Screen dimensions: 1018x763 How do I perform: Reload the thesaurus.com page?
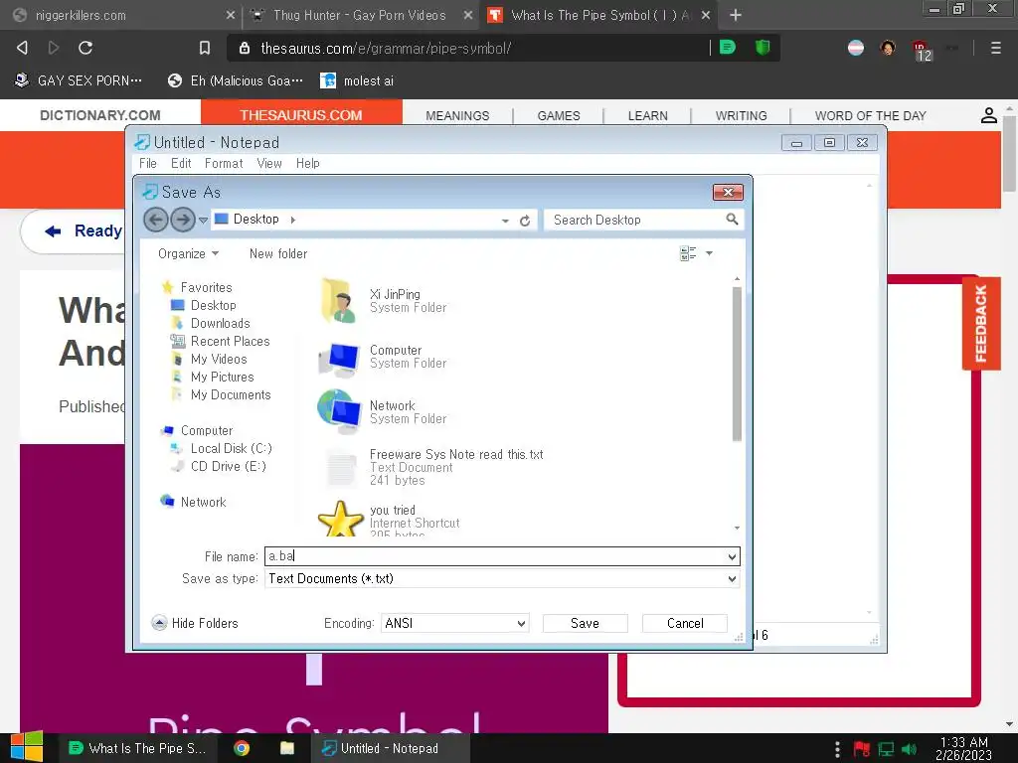(85, 48)
